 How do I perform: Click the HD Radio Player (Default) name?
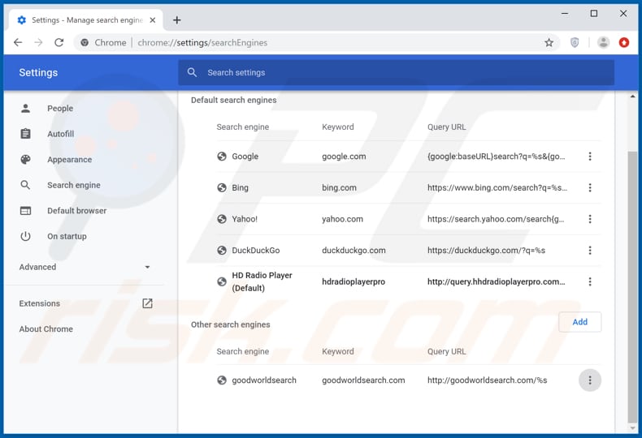click(x=262, y=281)
